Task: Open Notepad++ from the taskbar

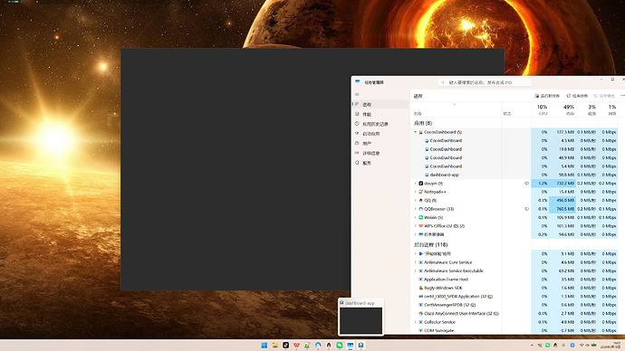Action: click(x=307, y=346)
